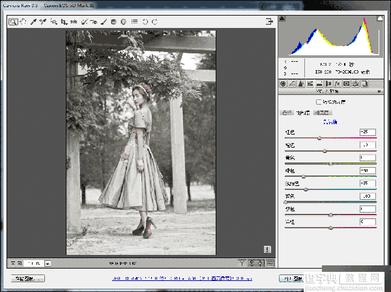This screenshot has width=391, height=292.
Task: Open the Split Toning panel tab
Action: [319, 84]
